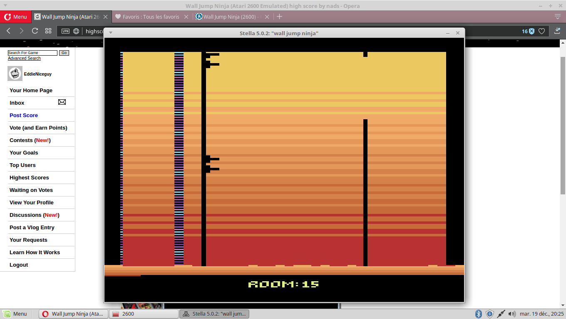Open the Stella window menu arrow
Viewport: 566px width, 319px height.
111,33
